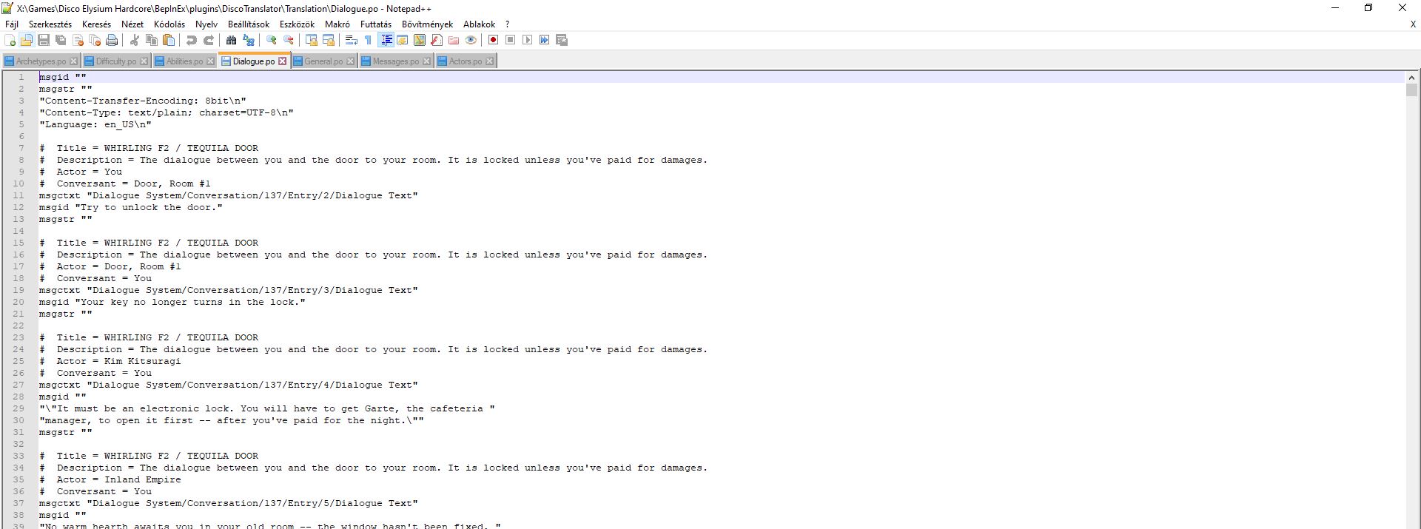This screenshot has width=1421, height=529.
Task: Expand the Bővítmények menu
Action: click(x=427, y=24)
